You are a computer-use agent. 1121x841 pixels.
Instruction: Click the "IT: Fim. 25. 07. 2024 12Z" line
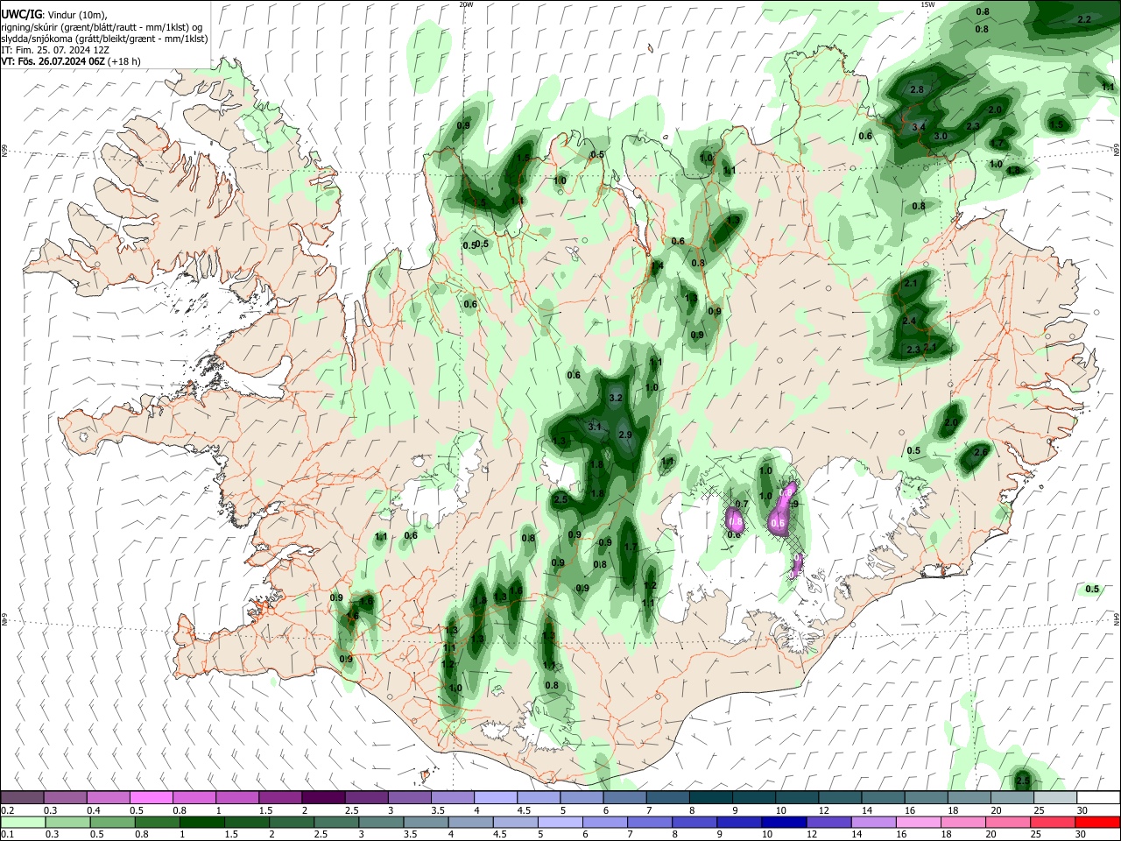coord(53,50)
